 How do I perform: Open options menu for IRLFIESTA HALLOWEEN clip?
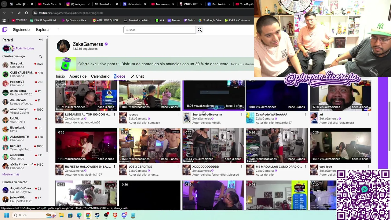click(114, 167)
